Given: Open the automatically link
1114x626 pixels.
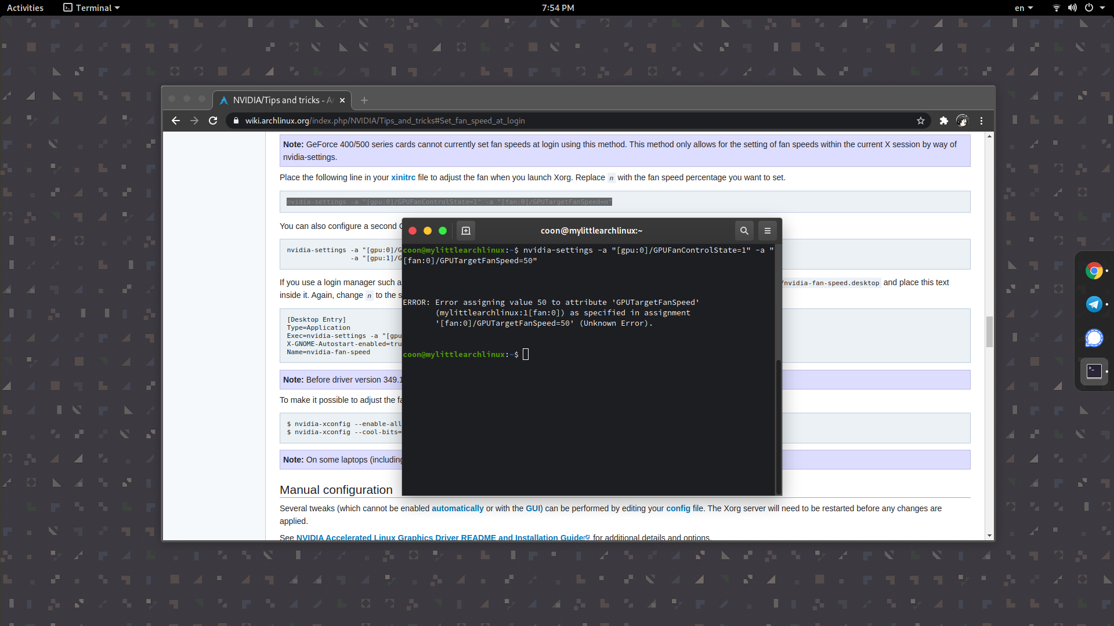Looking at the screenshot, I should coord(457,508).
